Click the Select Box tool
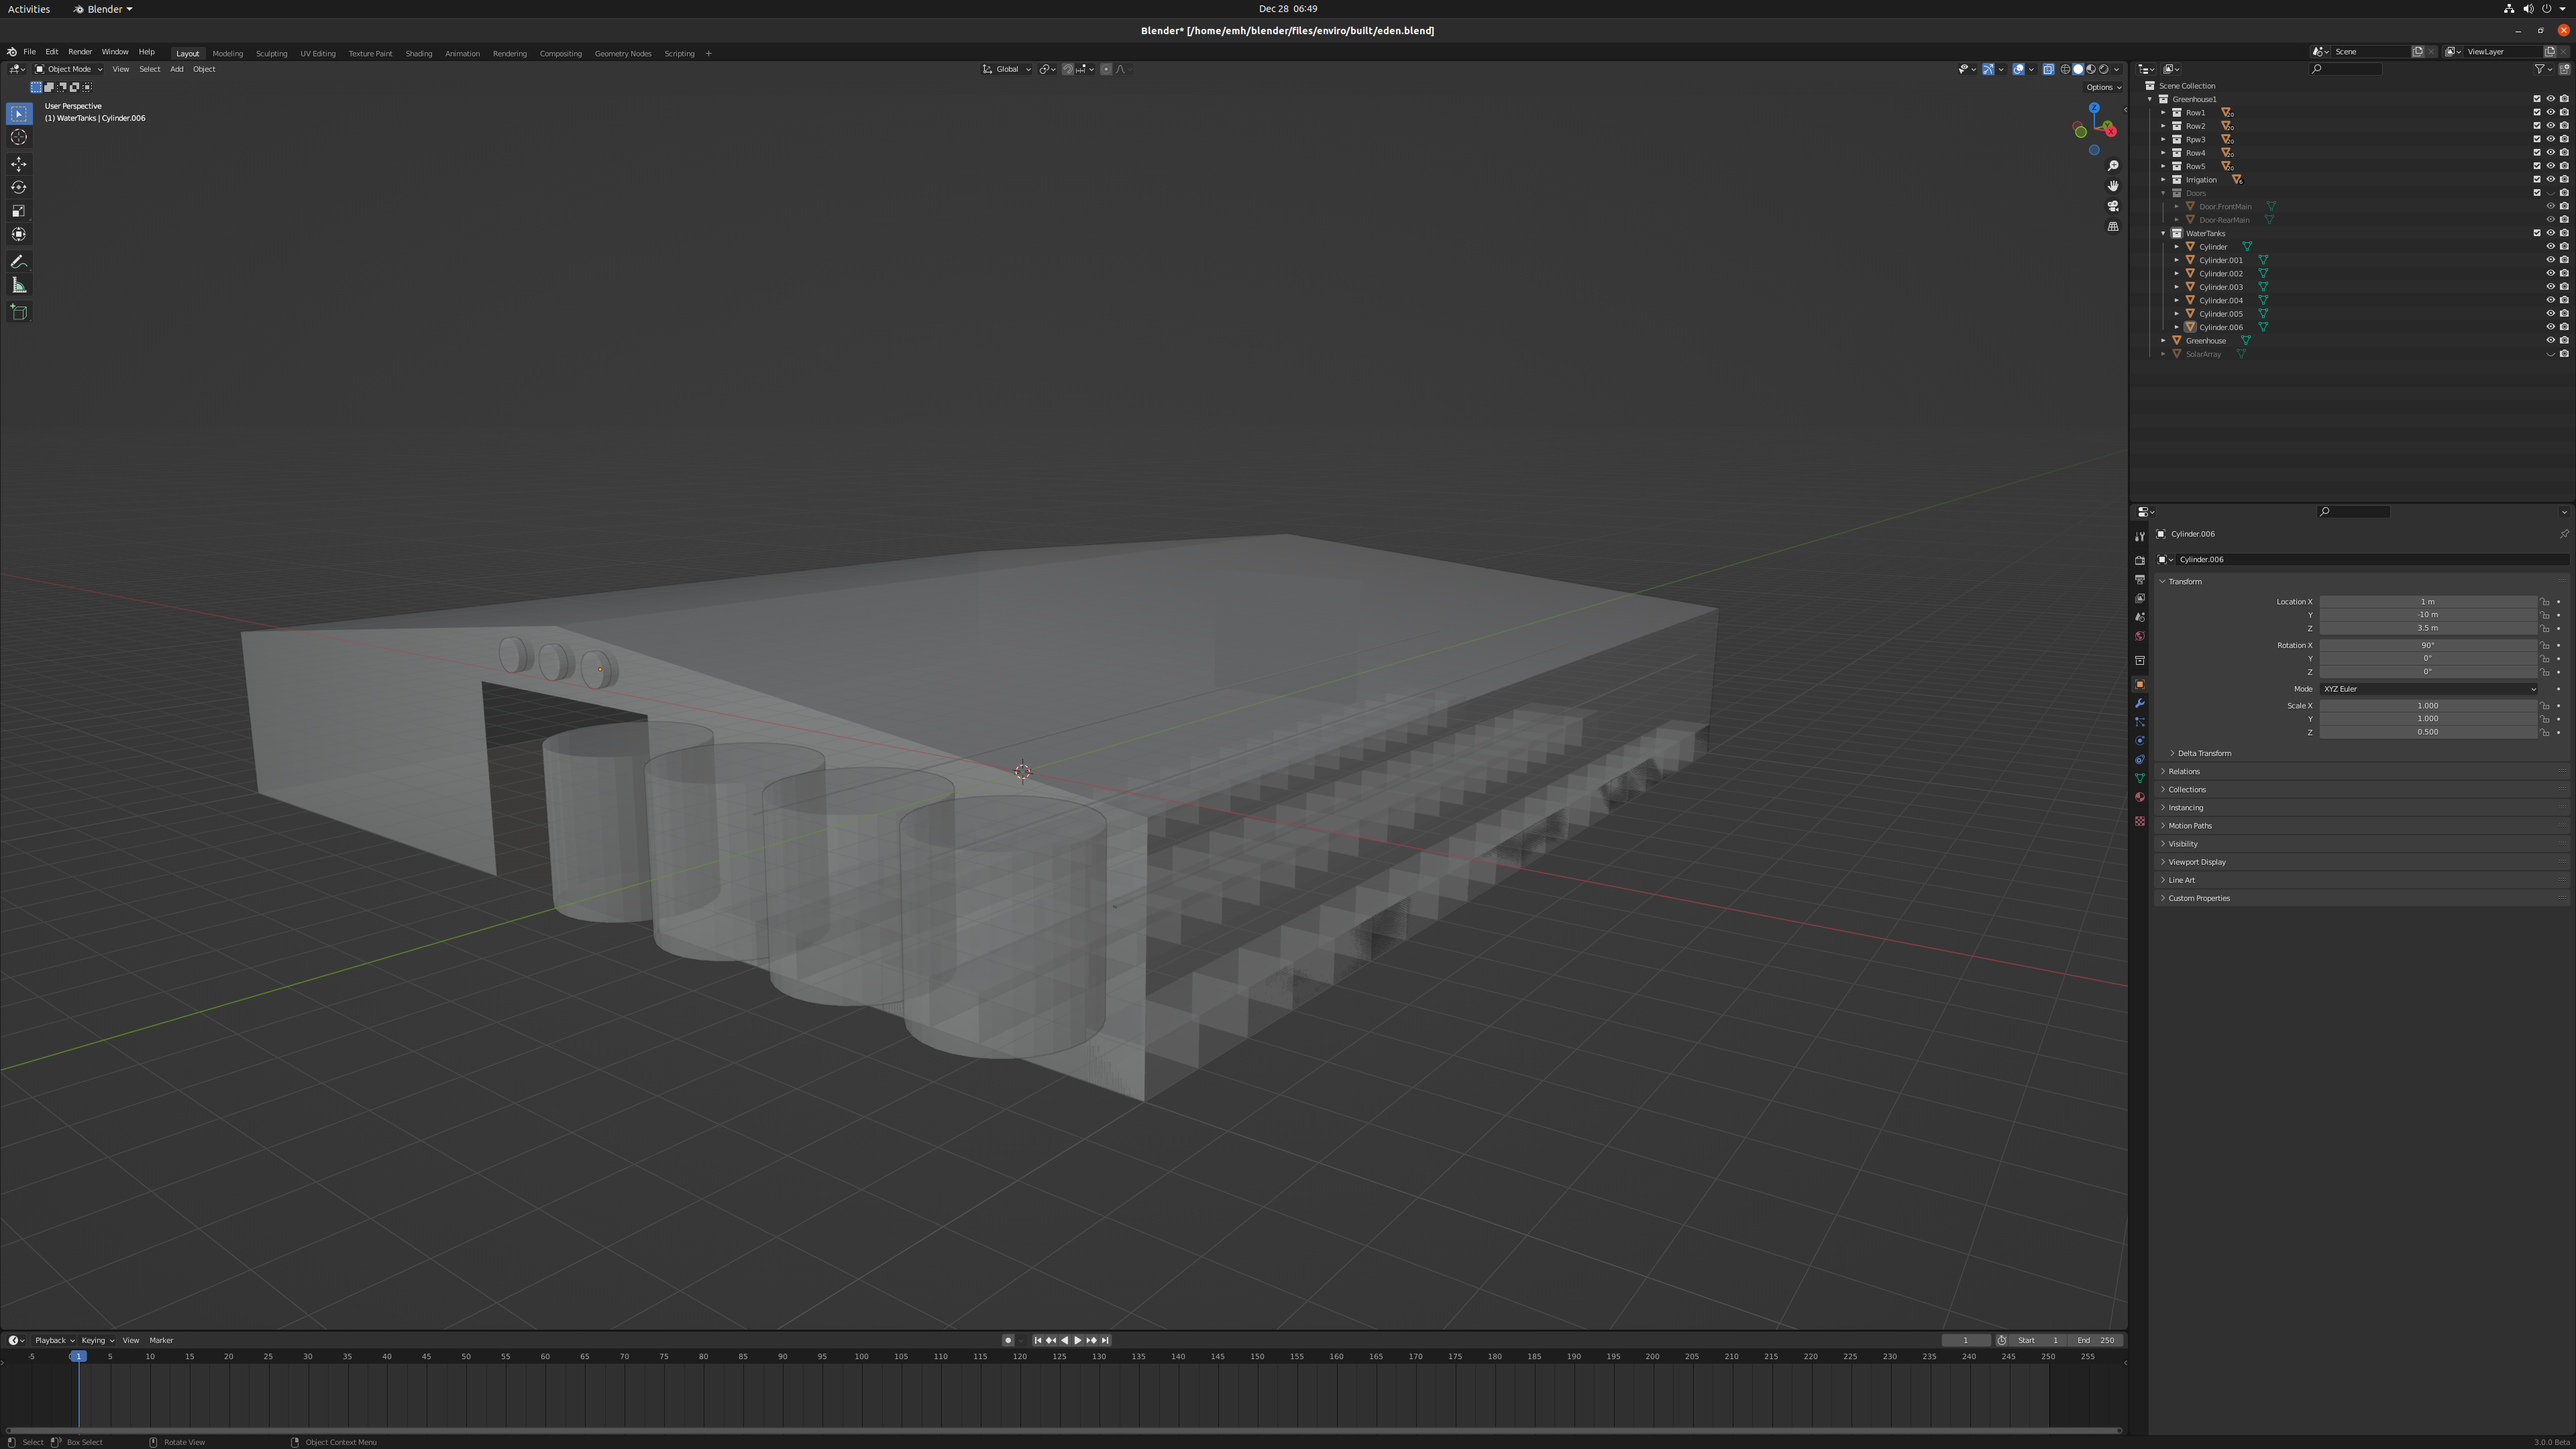Image resolution: width=2576 pixels, height=1449 pixels. tap(19, 114)
